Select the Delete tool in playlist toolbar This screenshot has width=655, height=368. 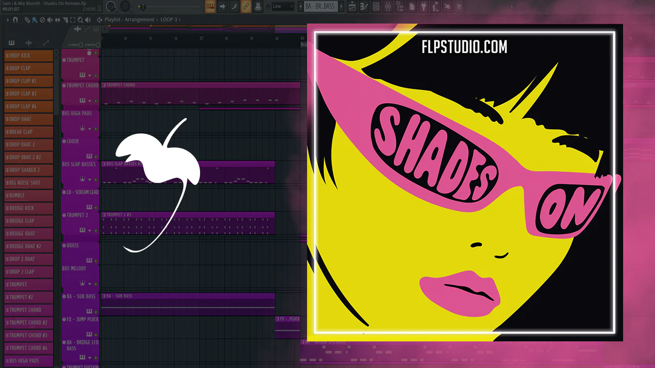[42, 20]
